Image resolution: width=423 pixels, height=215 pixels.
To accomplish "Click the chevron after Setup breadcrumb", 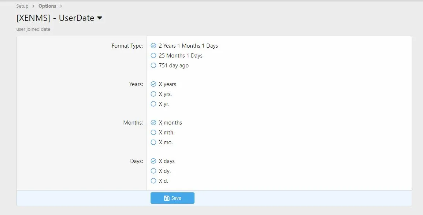I will (x=33, y=6).
